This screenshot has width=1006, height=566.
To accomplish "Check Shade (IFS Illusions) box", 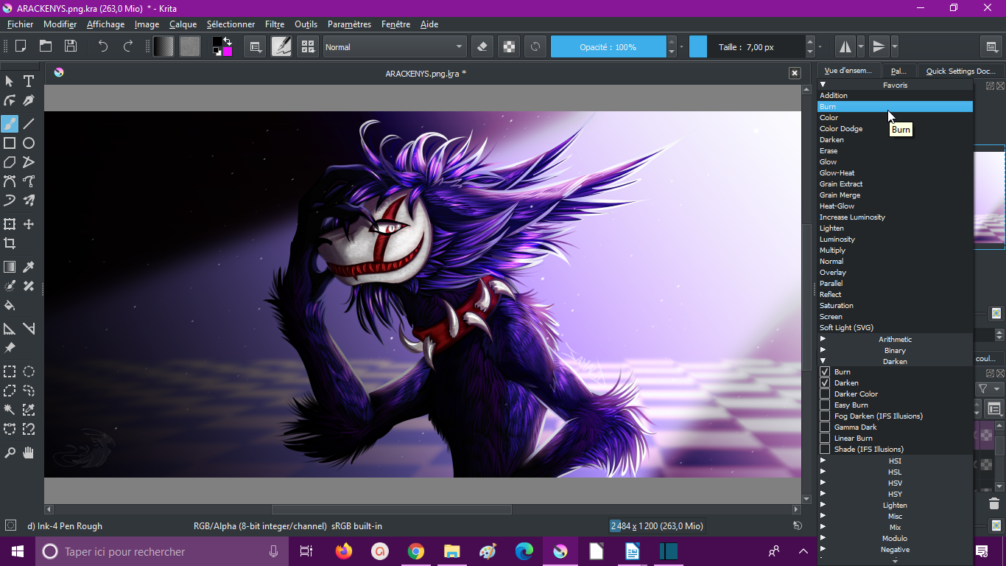I will pyautogui.click(x=825, y=450).
